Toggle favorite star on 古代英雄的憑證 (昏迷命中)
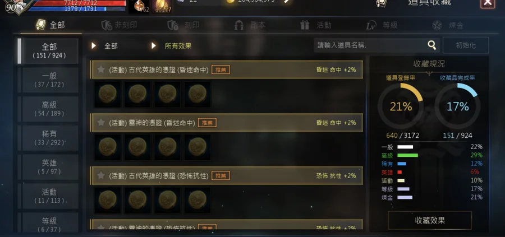 pos(101,69)
